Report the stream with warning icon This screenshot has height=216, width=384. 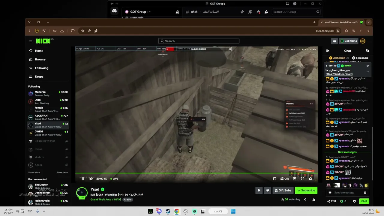coord(314,199)
